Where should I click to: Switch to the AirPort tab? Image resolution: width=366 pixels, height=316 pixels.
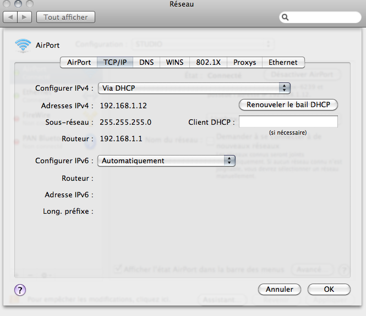79,63
